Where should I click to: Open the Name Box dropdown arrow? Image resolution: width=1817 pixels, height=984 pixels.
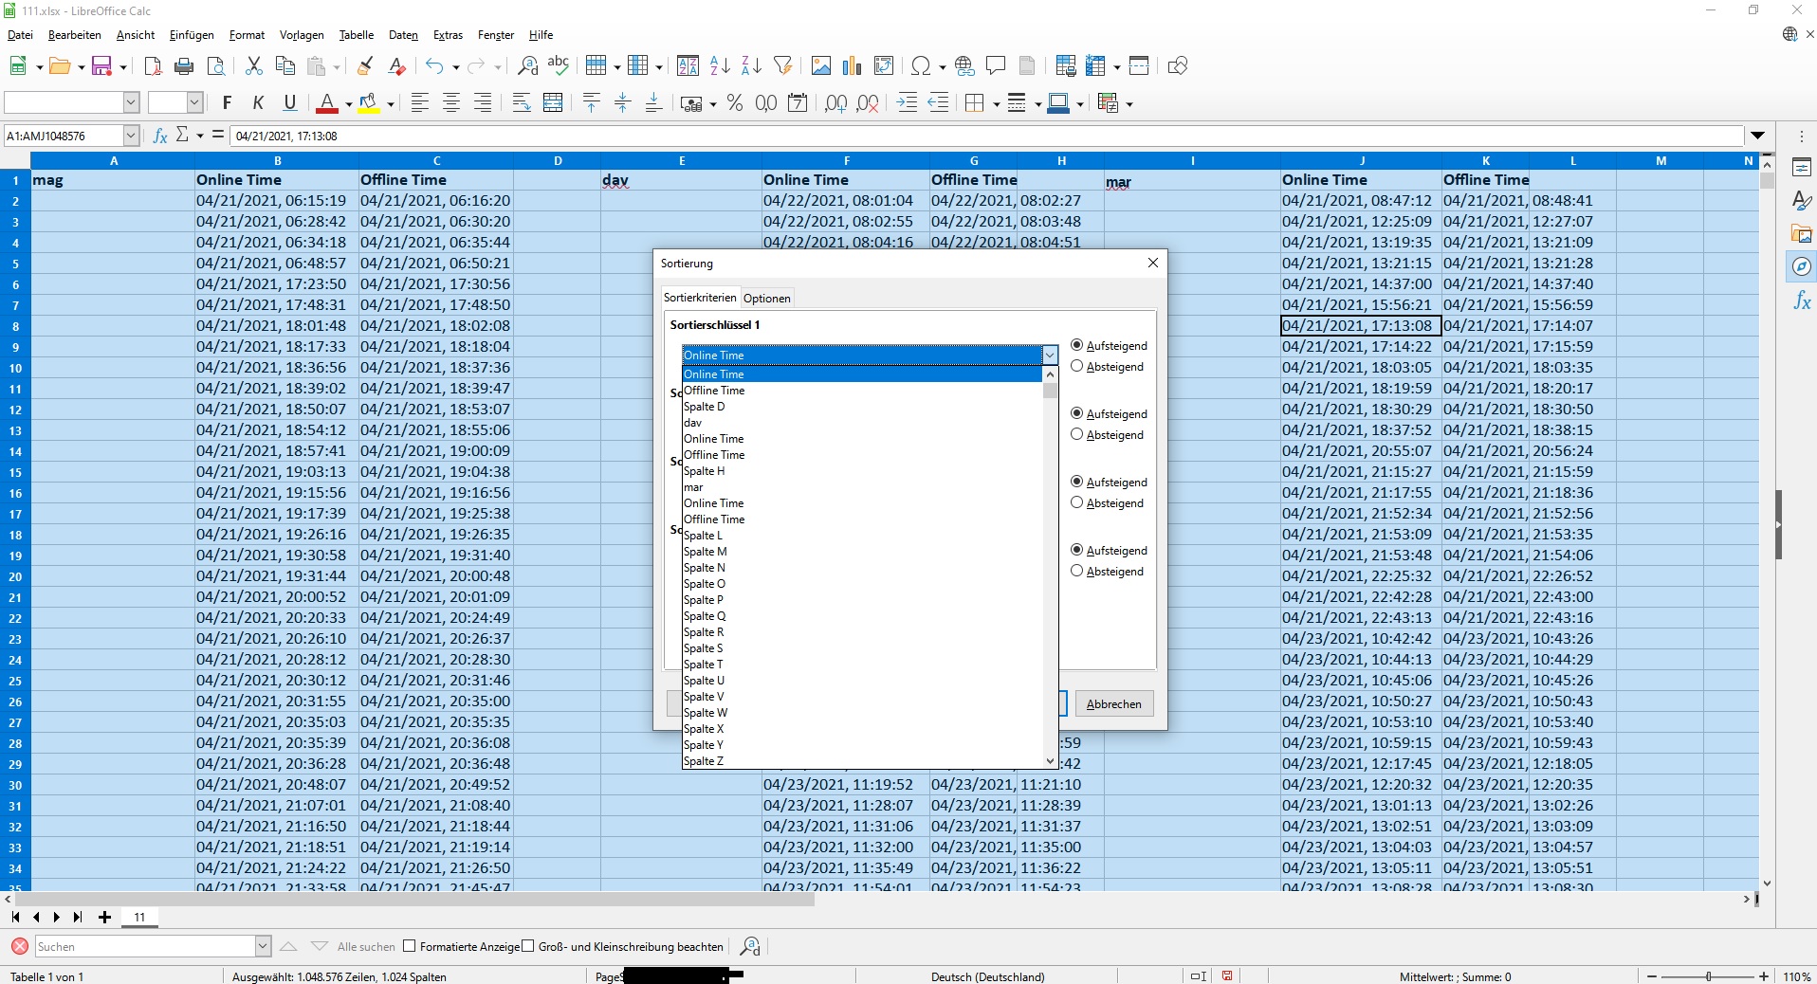tap(131, 136)
